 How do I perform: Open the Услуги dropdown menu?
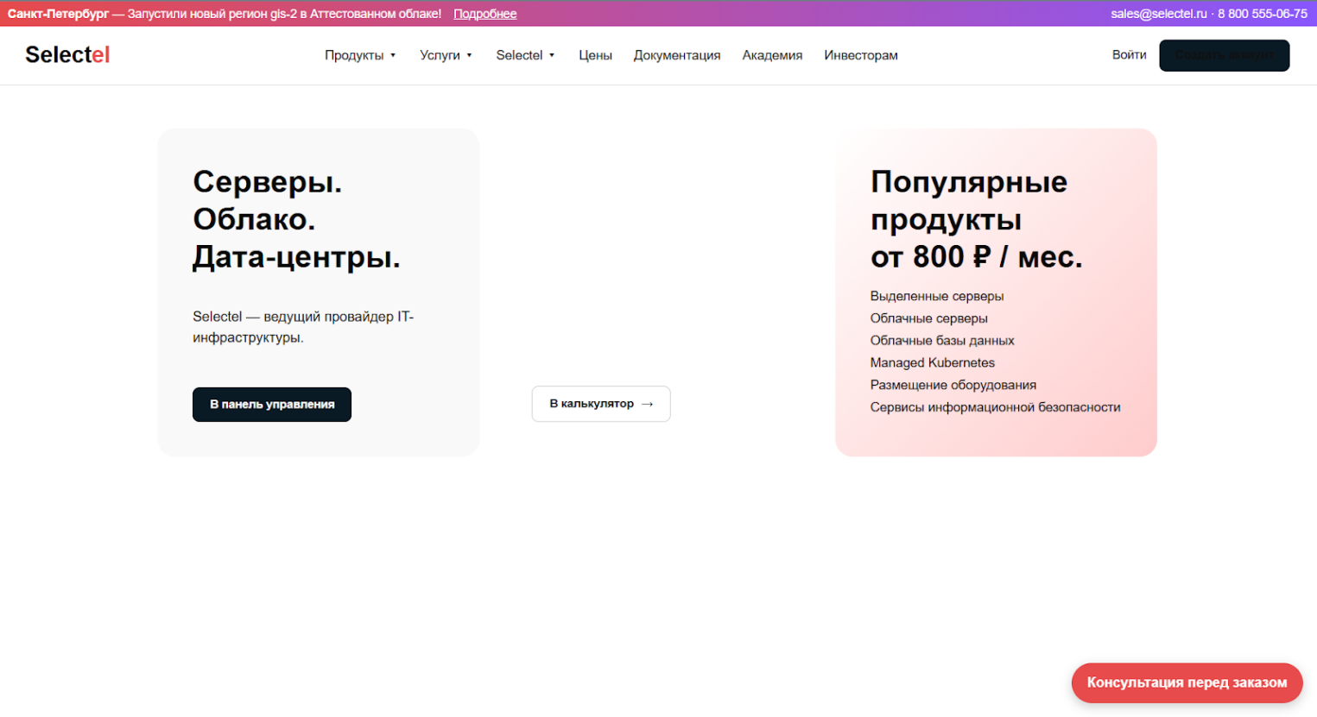coord(445,54)
